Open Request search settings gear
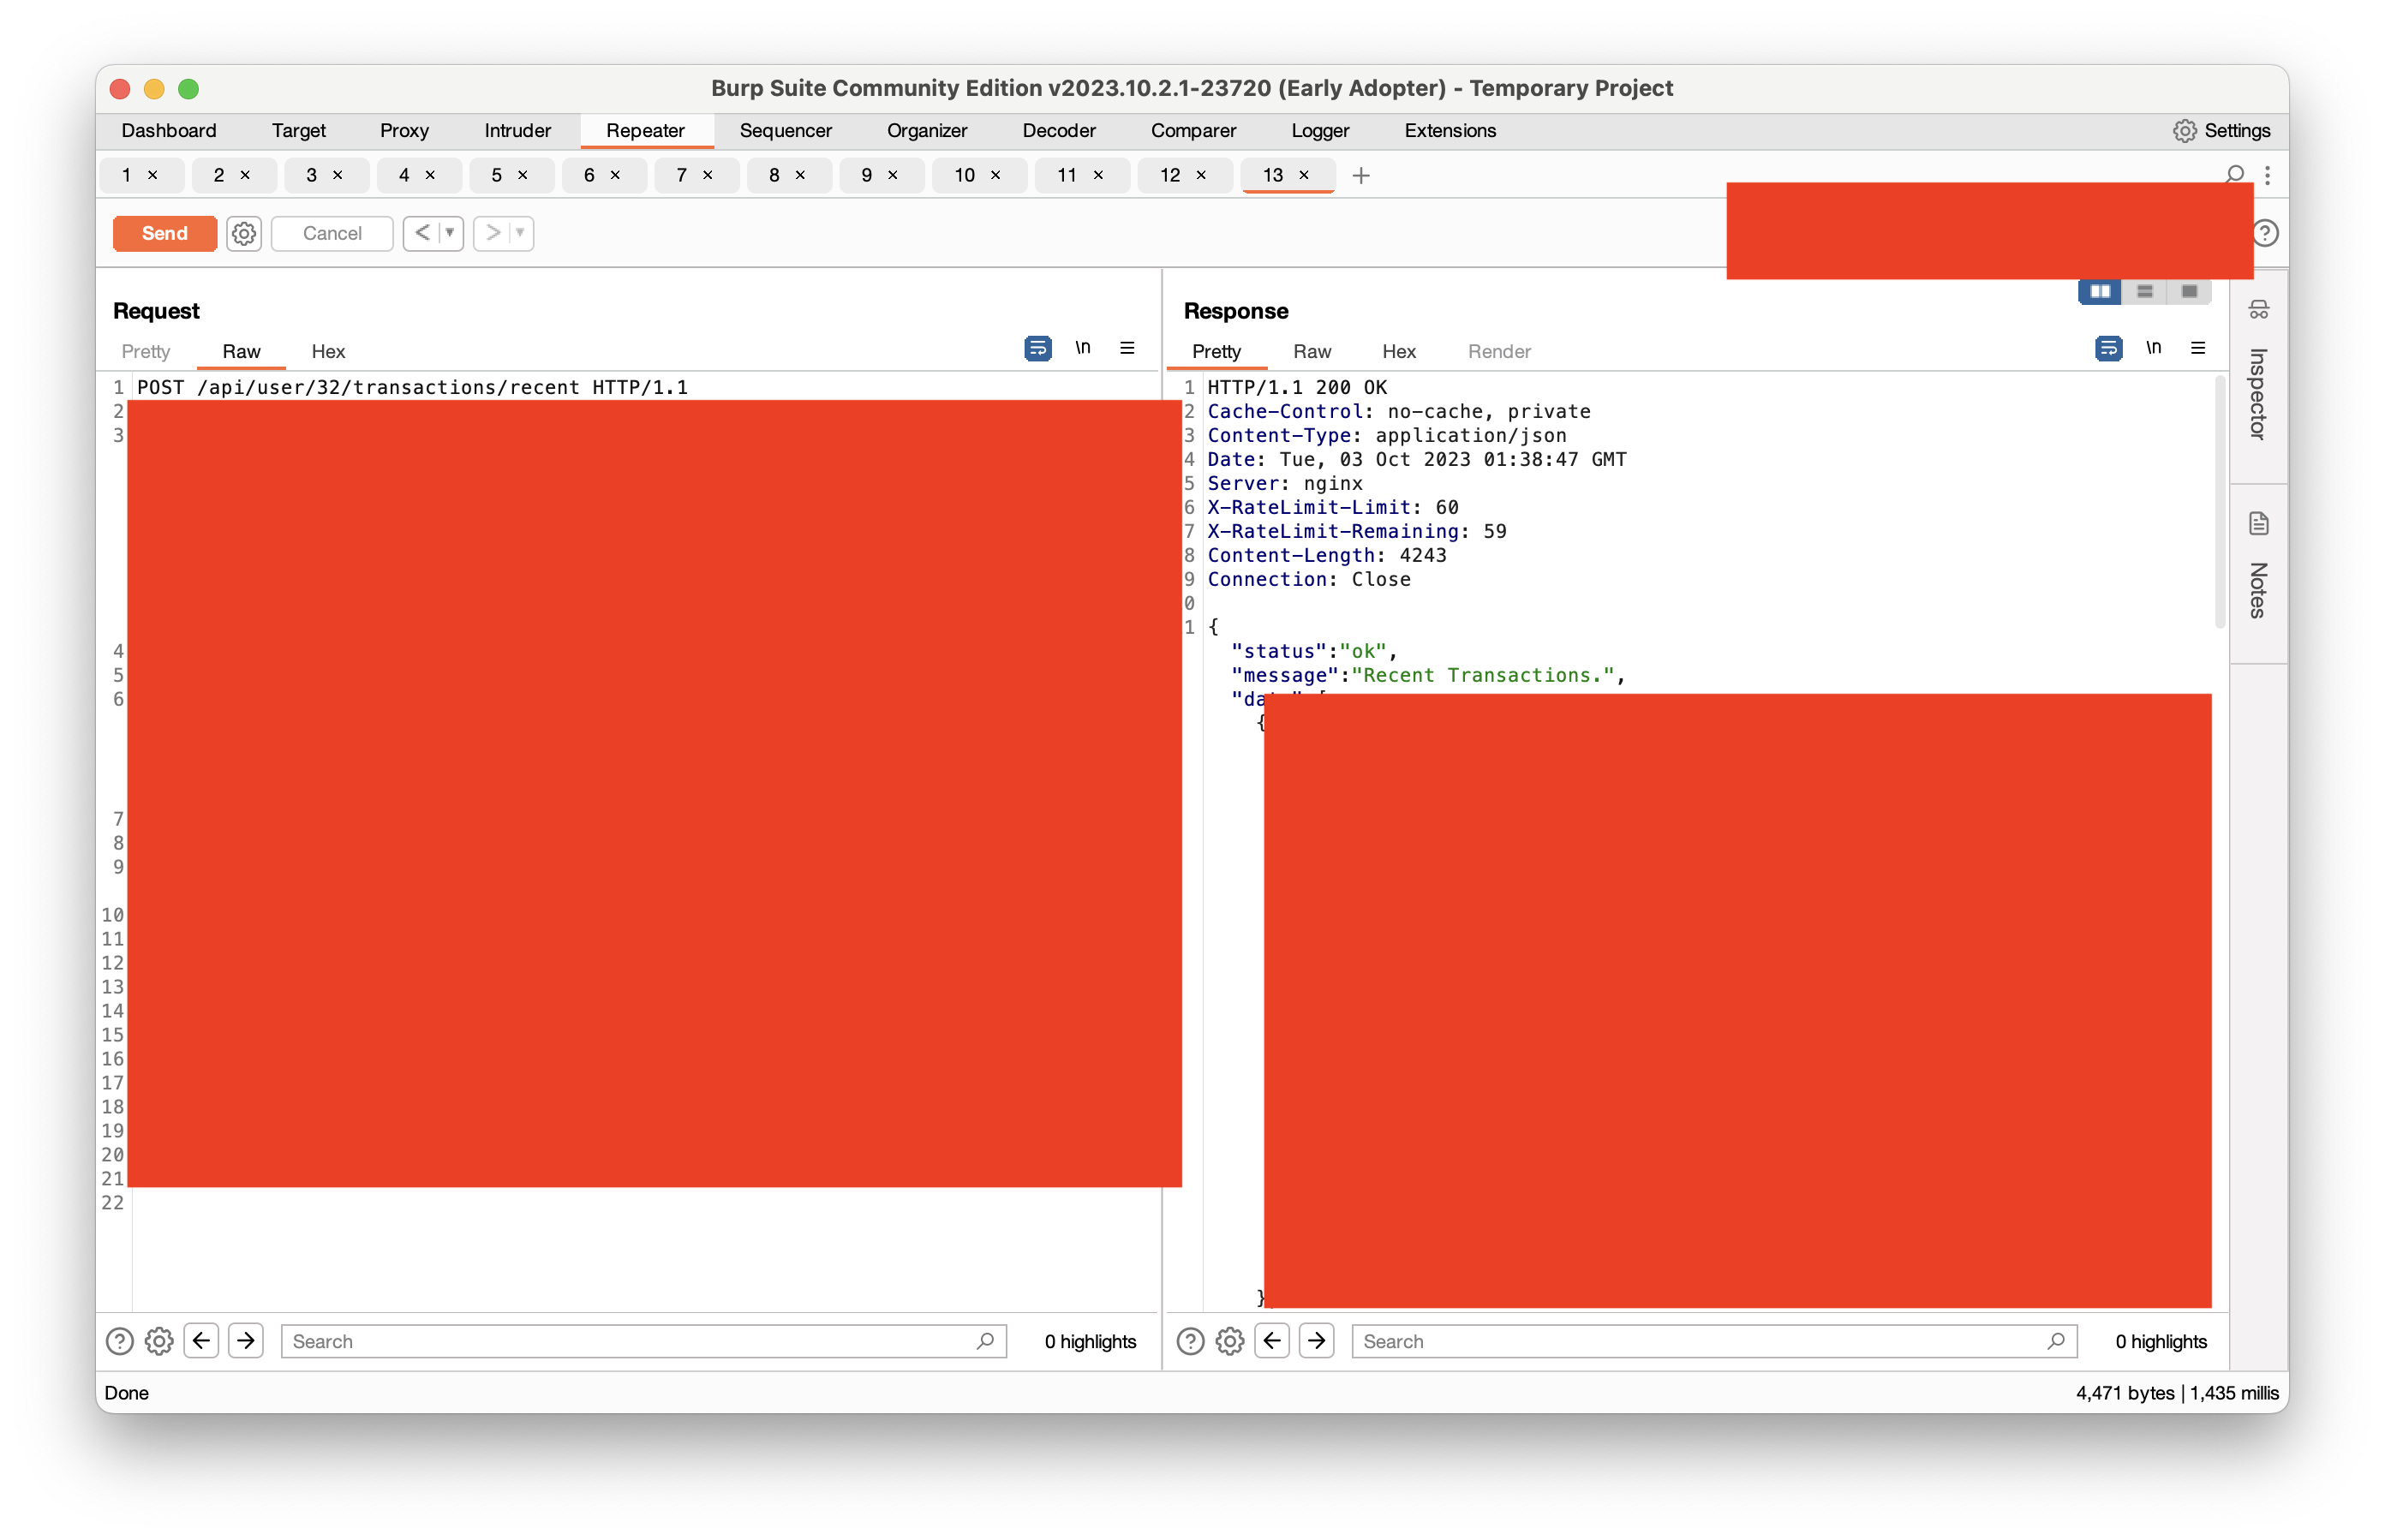This screenshot has width=2385, height=1540. [159, 1341]
